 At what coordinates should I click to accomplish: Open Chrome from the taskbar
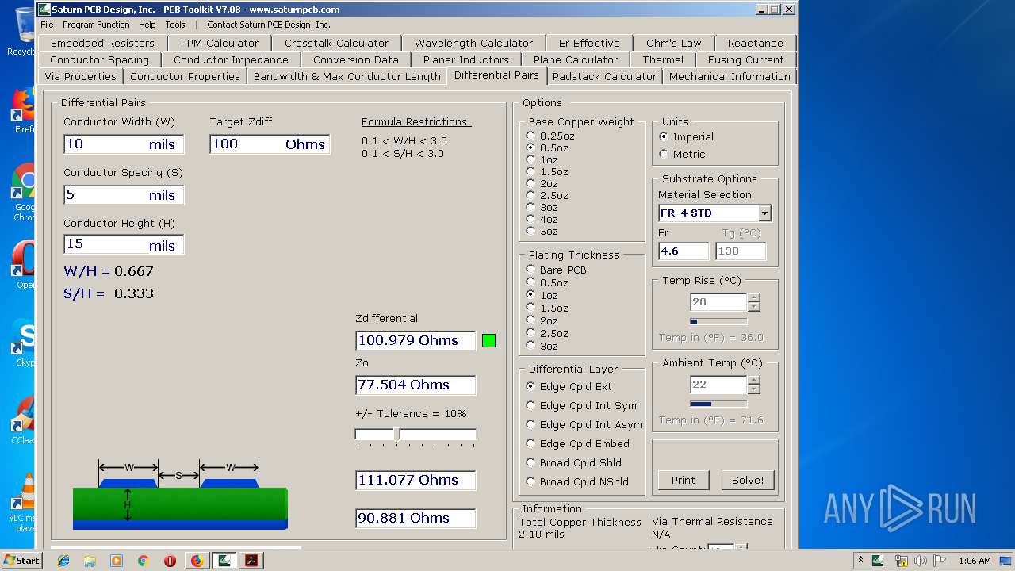pyautogui.click(x=143, y=561)
